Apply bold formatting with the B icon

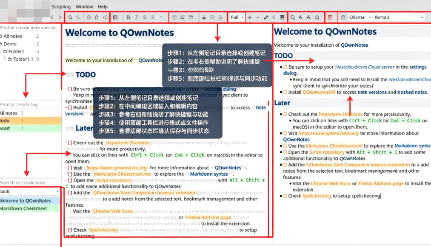click(x=128, y=17)
